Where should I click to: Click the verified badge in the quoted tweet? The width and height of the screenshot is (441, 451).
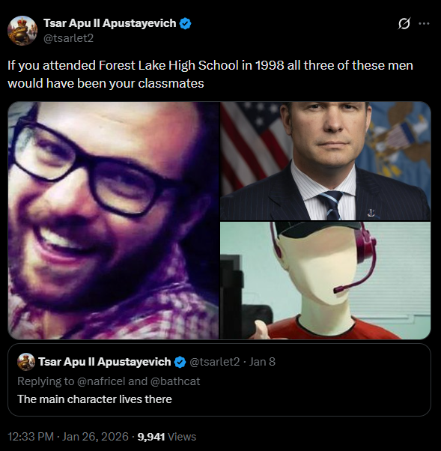[x=180, y=362]
